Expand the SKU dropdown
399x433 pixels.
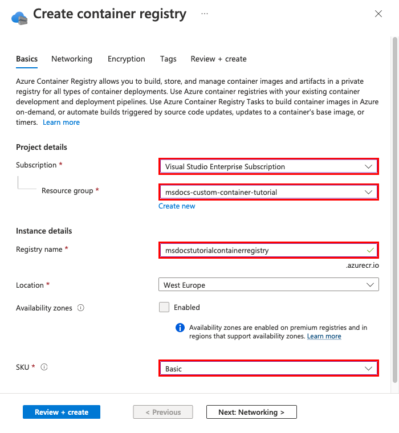click(x=268, y=369)
